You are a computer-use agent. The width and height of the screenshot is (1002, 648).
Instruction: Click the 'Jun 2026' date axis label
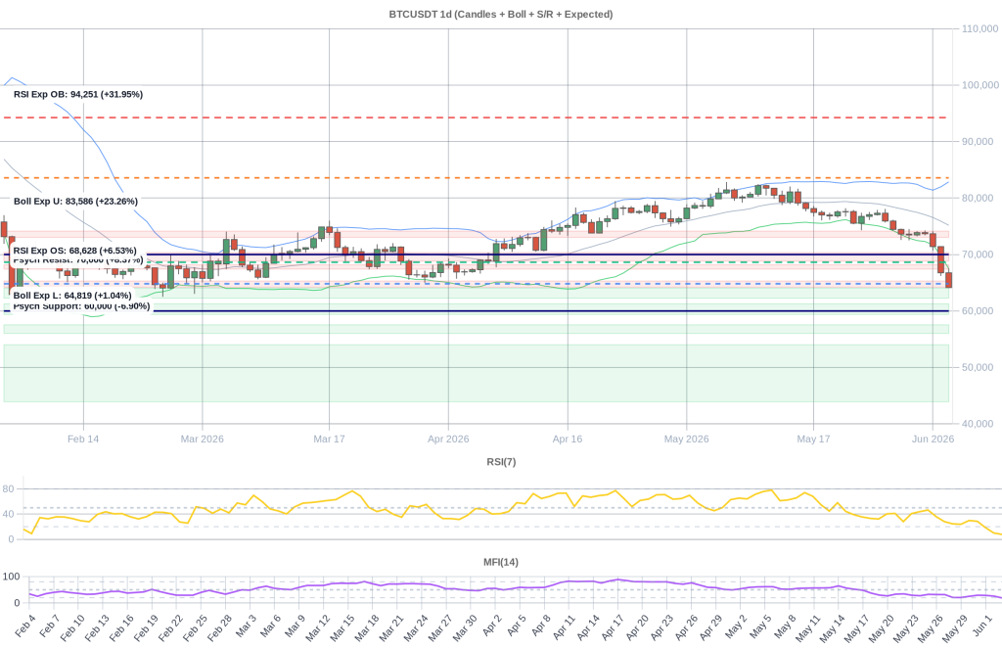(x=933, y=440)
